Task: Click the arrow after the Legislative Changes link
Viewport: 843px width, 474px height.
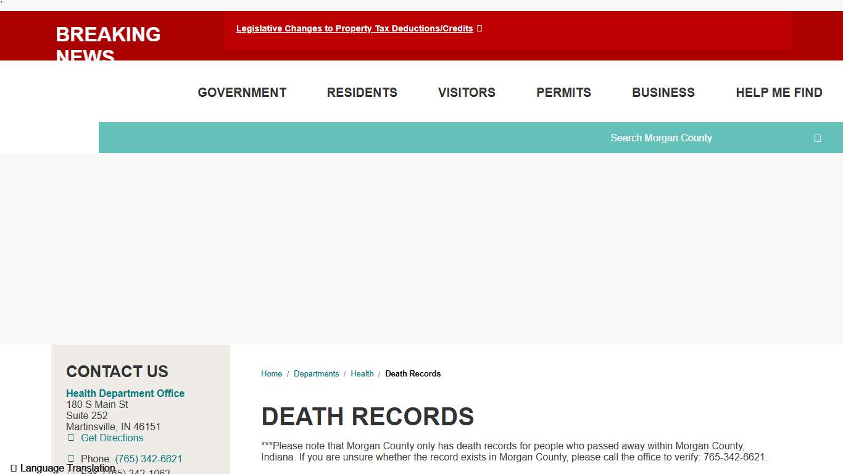Action: (x=480, y=28)
